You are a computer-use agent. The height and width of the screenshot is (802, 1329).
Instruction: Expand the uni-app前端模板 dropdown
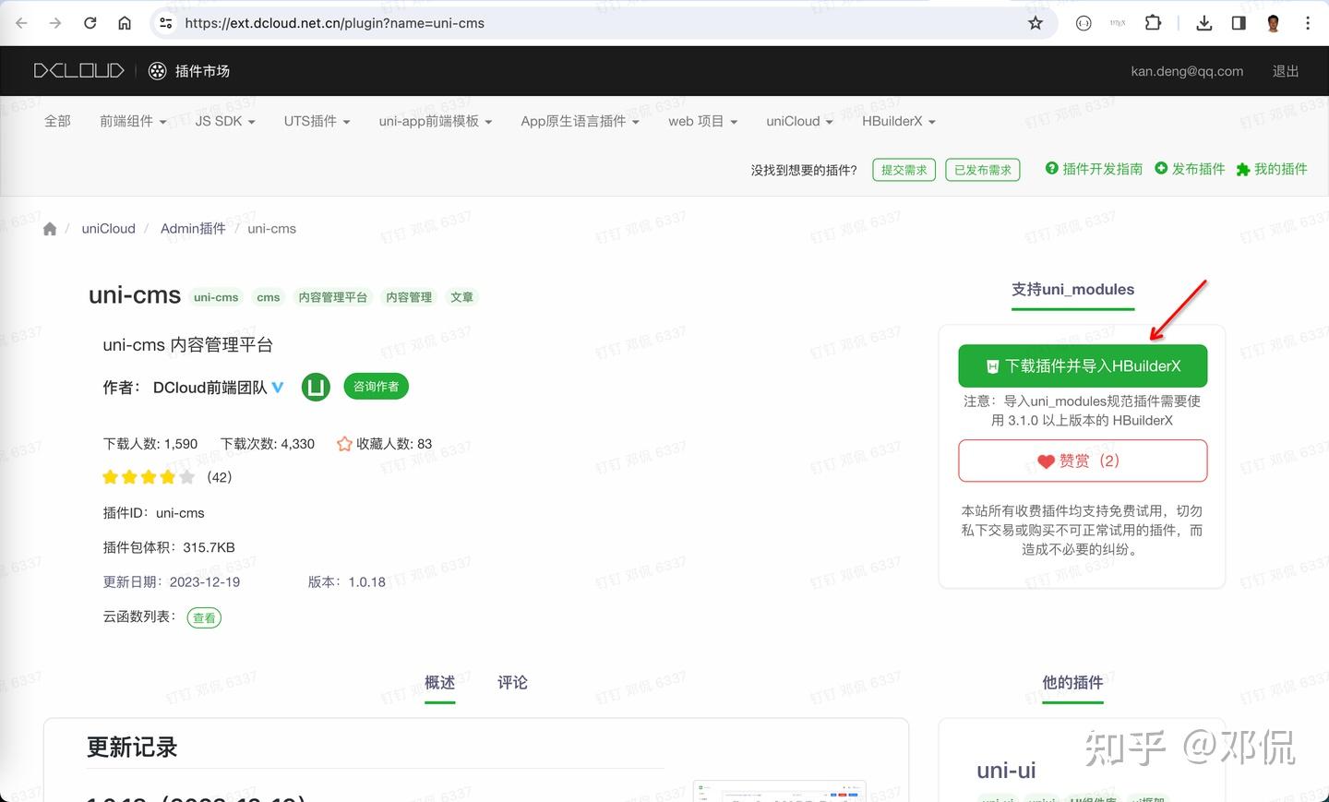click(x=436, y=121)
